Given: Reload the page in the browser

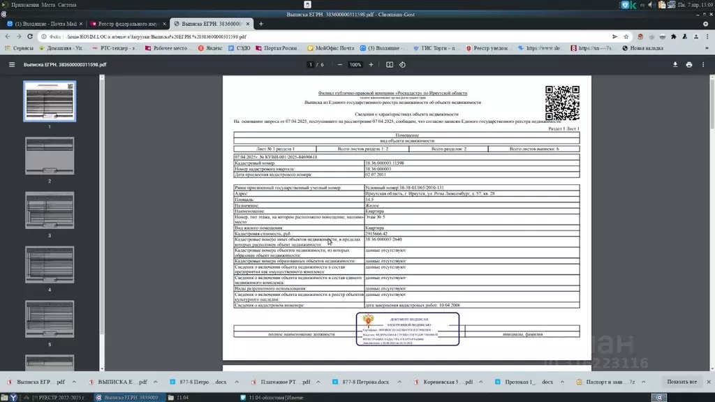Looking at the screenshot, I should click(x=29, y=36).
